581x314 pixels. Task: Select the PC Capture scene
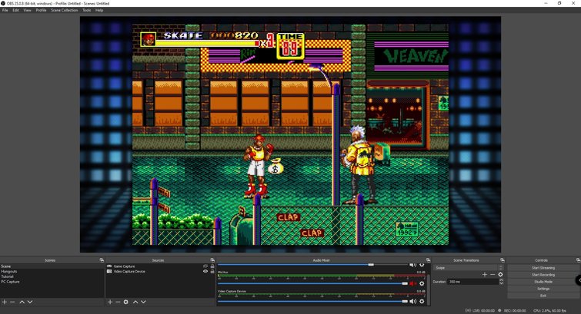point(52,282)
